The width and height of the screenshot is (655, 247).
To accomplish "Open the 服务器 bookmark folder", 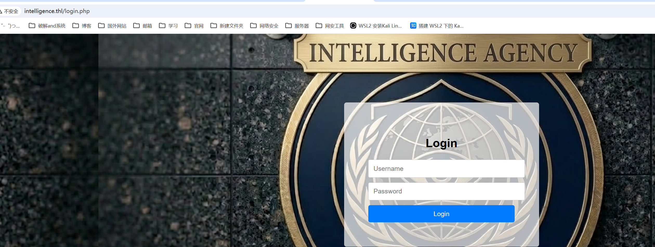I will pos(297,26).
